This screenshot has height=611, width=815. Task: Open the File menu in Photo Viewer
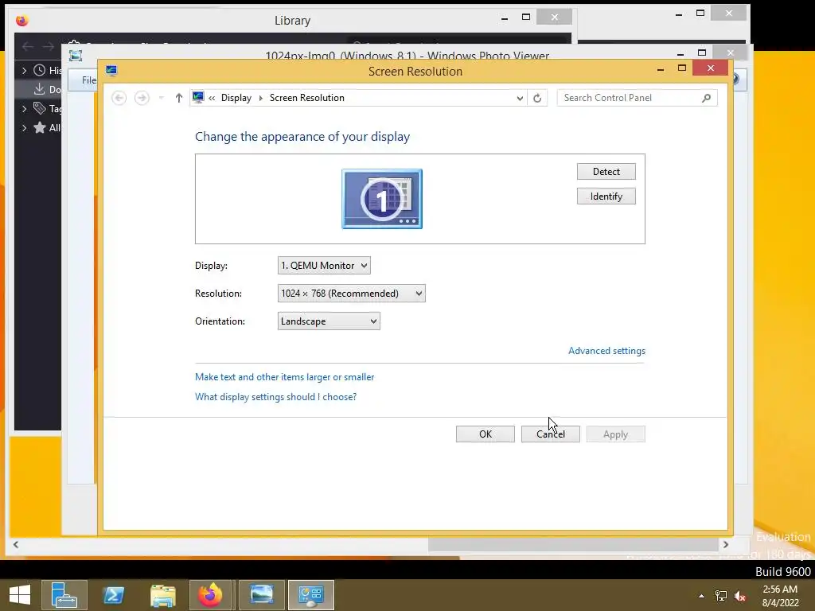pyautogui.click(x=89, y=80)
